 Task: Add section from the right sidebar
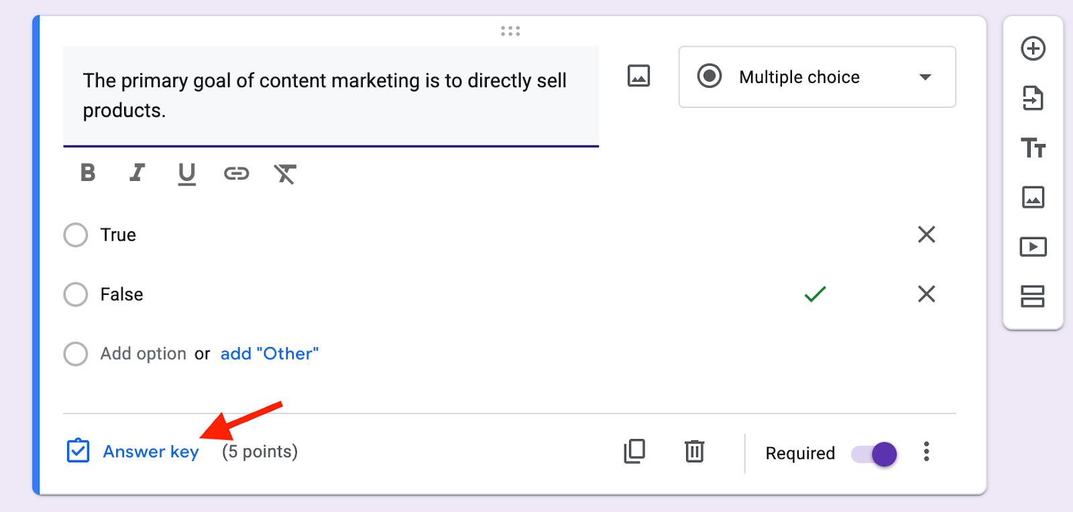pos(1033,296)
